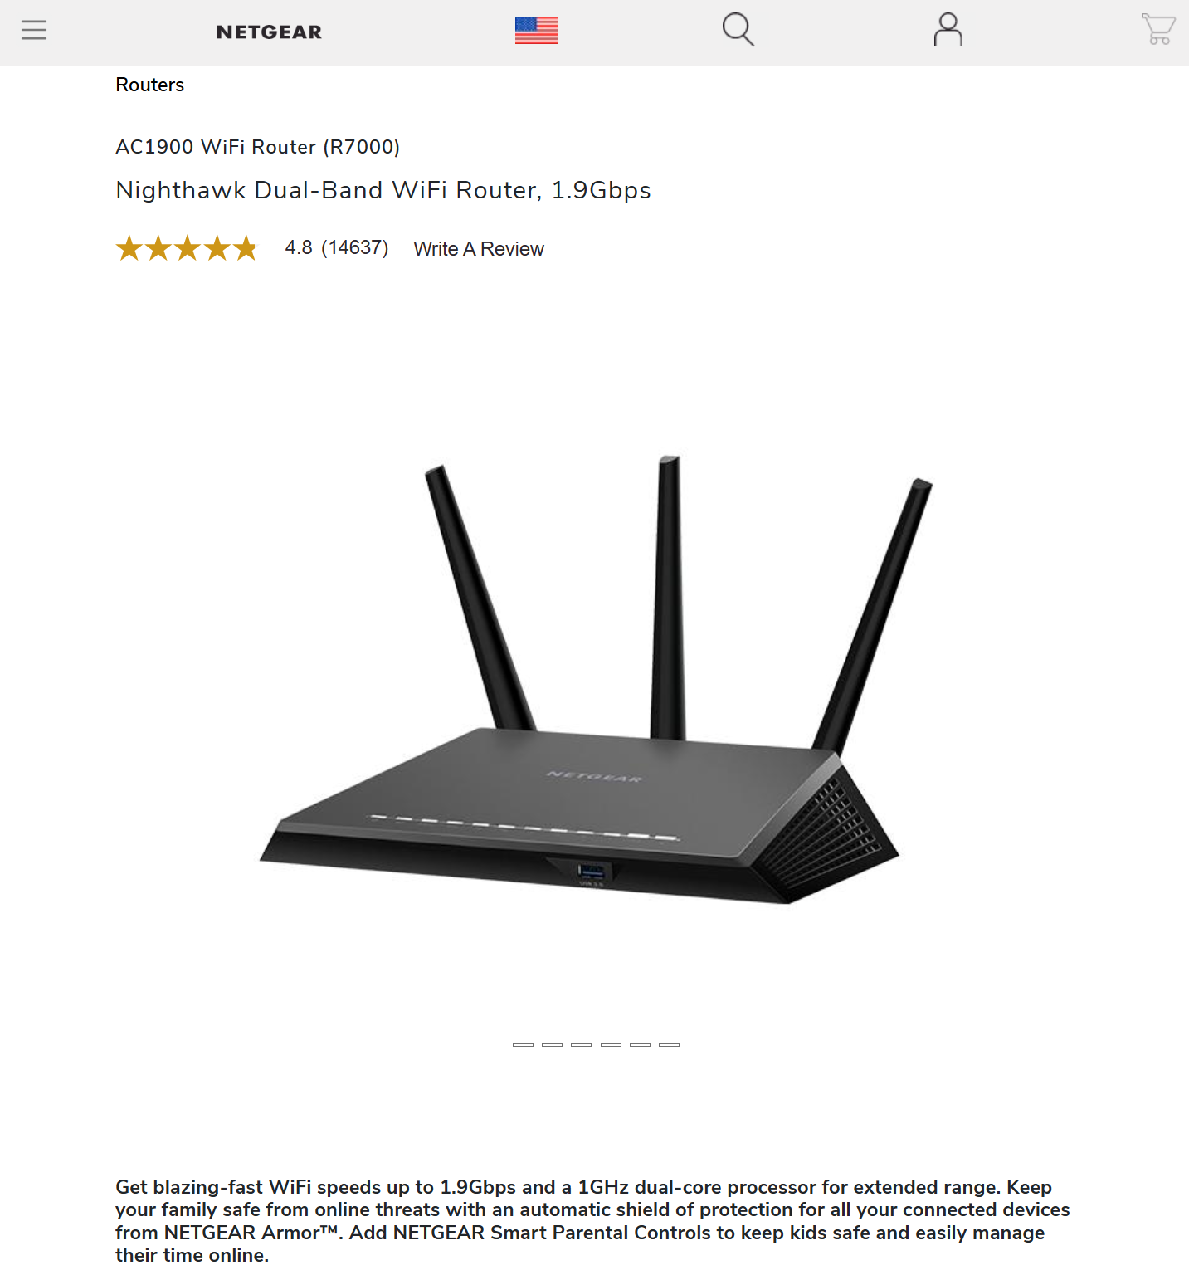
Task: Select the second carousel slide indicator
Action: pyautogui.click(x=552, y=1045)
